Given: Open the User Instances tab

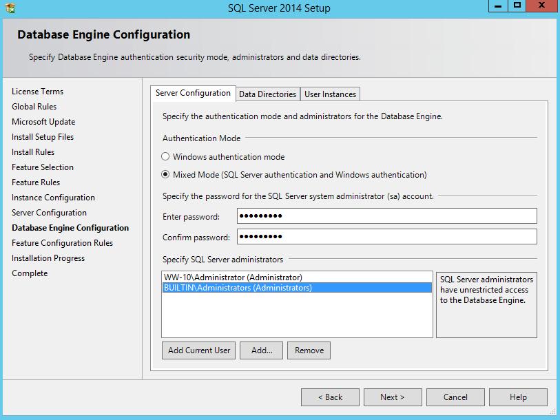Looking at the screenshot, I should pyautogui.click(x=330, y=94).
